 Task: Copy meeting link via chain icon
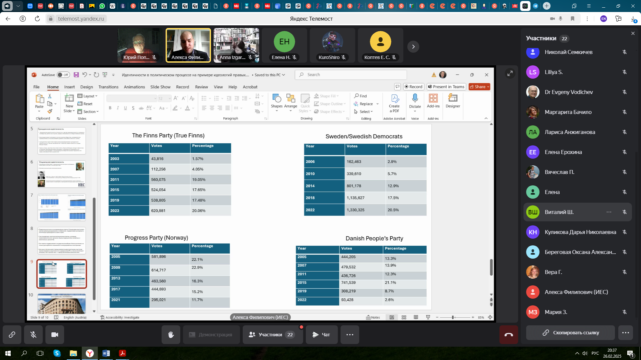coord(12,335)
